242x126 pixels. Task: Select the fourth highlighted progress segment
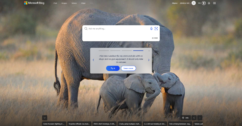click(138, 51)
